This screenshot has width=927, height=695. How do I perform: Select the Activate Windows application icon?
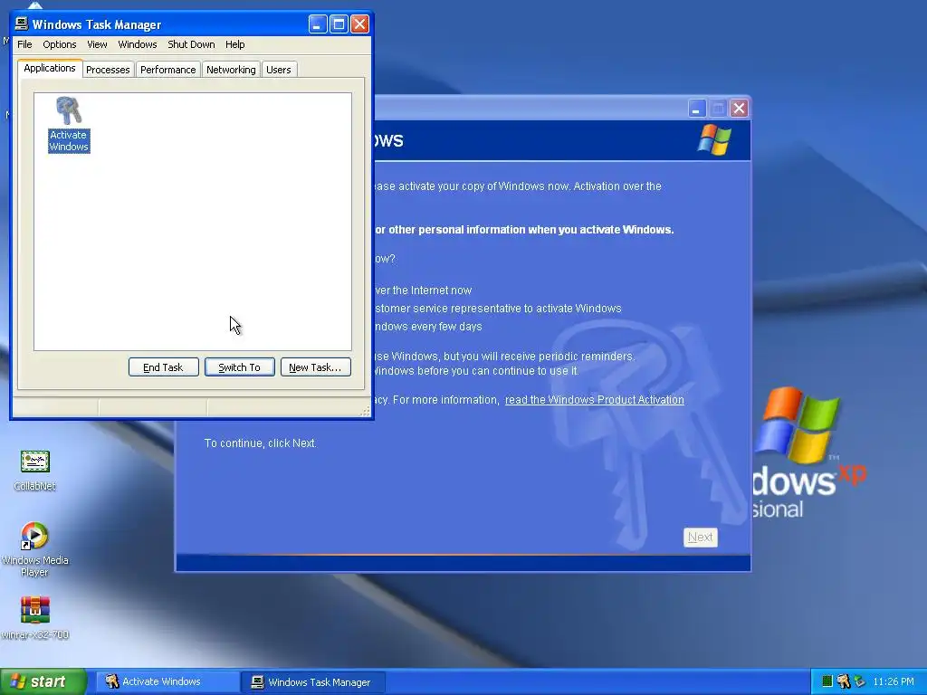[69, 124]
